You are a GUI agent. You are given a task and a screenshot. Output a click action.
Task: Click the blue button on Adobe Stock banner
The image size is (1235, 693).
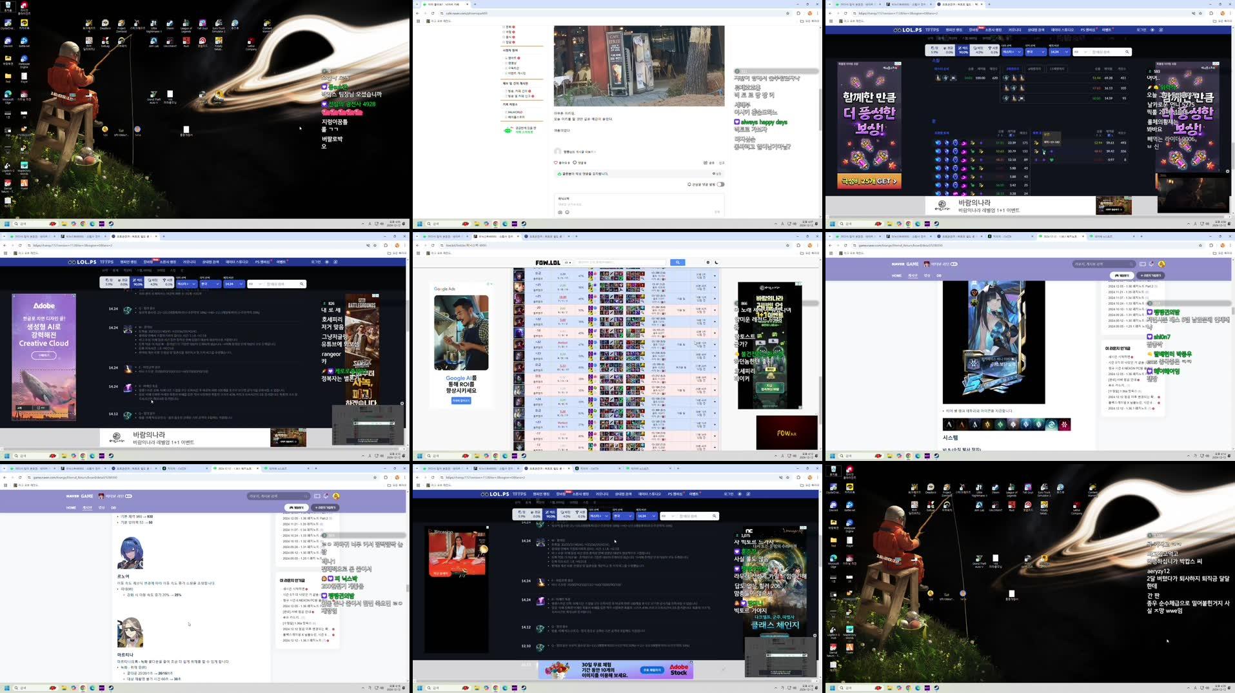pyautogui.click(x=652, y=670)
